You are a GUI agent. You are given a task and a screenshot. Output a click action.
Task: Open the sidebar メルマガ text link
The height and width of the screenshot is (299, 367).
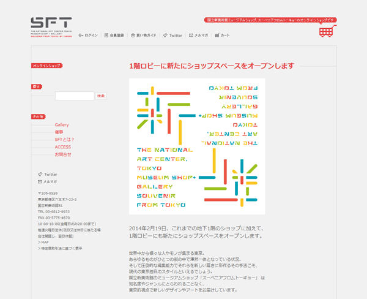[x=50, y=181]
